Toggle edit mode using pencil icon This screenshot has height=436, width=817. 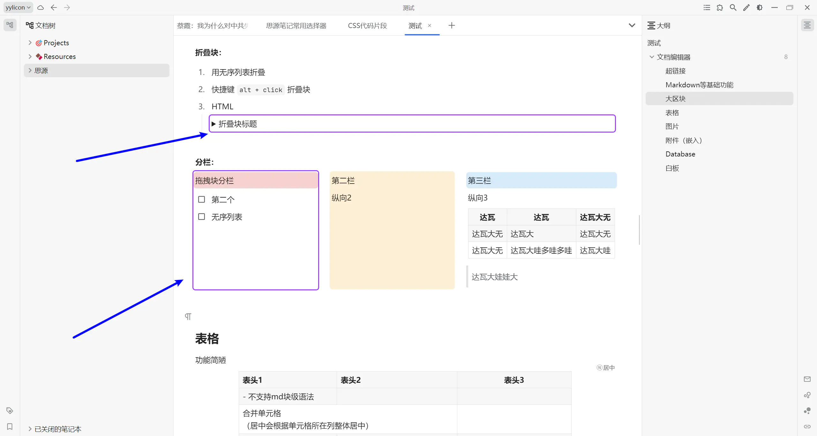tap(746, 7)
